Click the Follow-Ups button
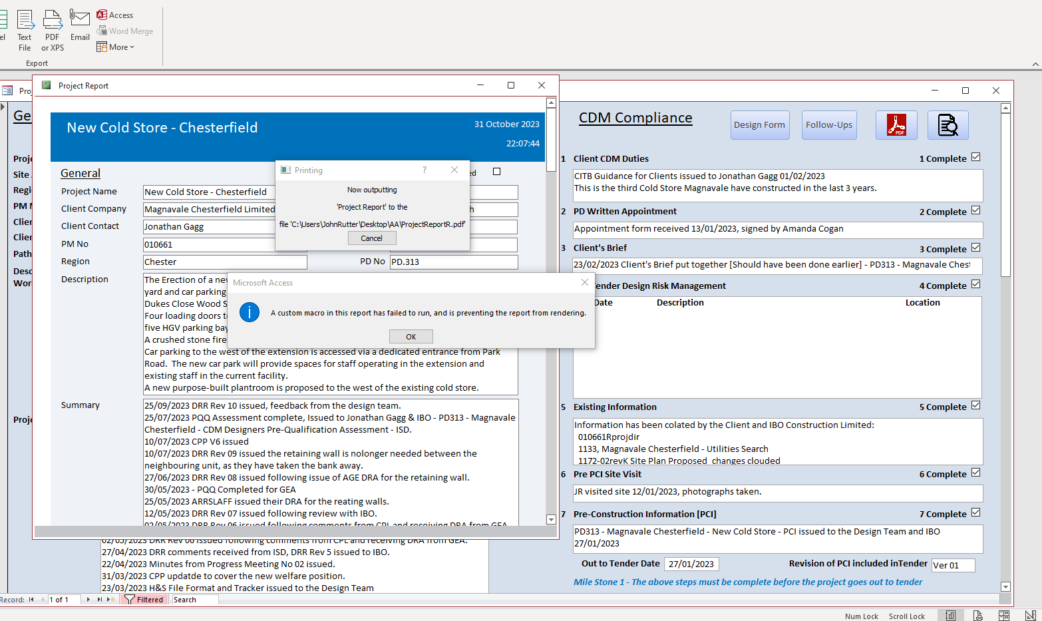The height and width of the screenshot is (621, 1042). pyautogui.click(x=828, y=125)
